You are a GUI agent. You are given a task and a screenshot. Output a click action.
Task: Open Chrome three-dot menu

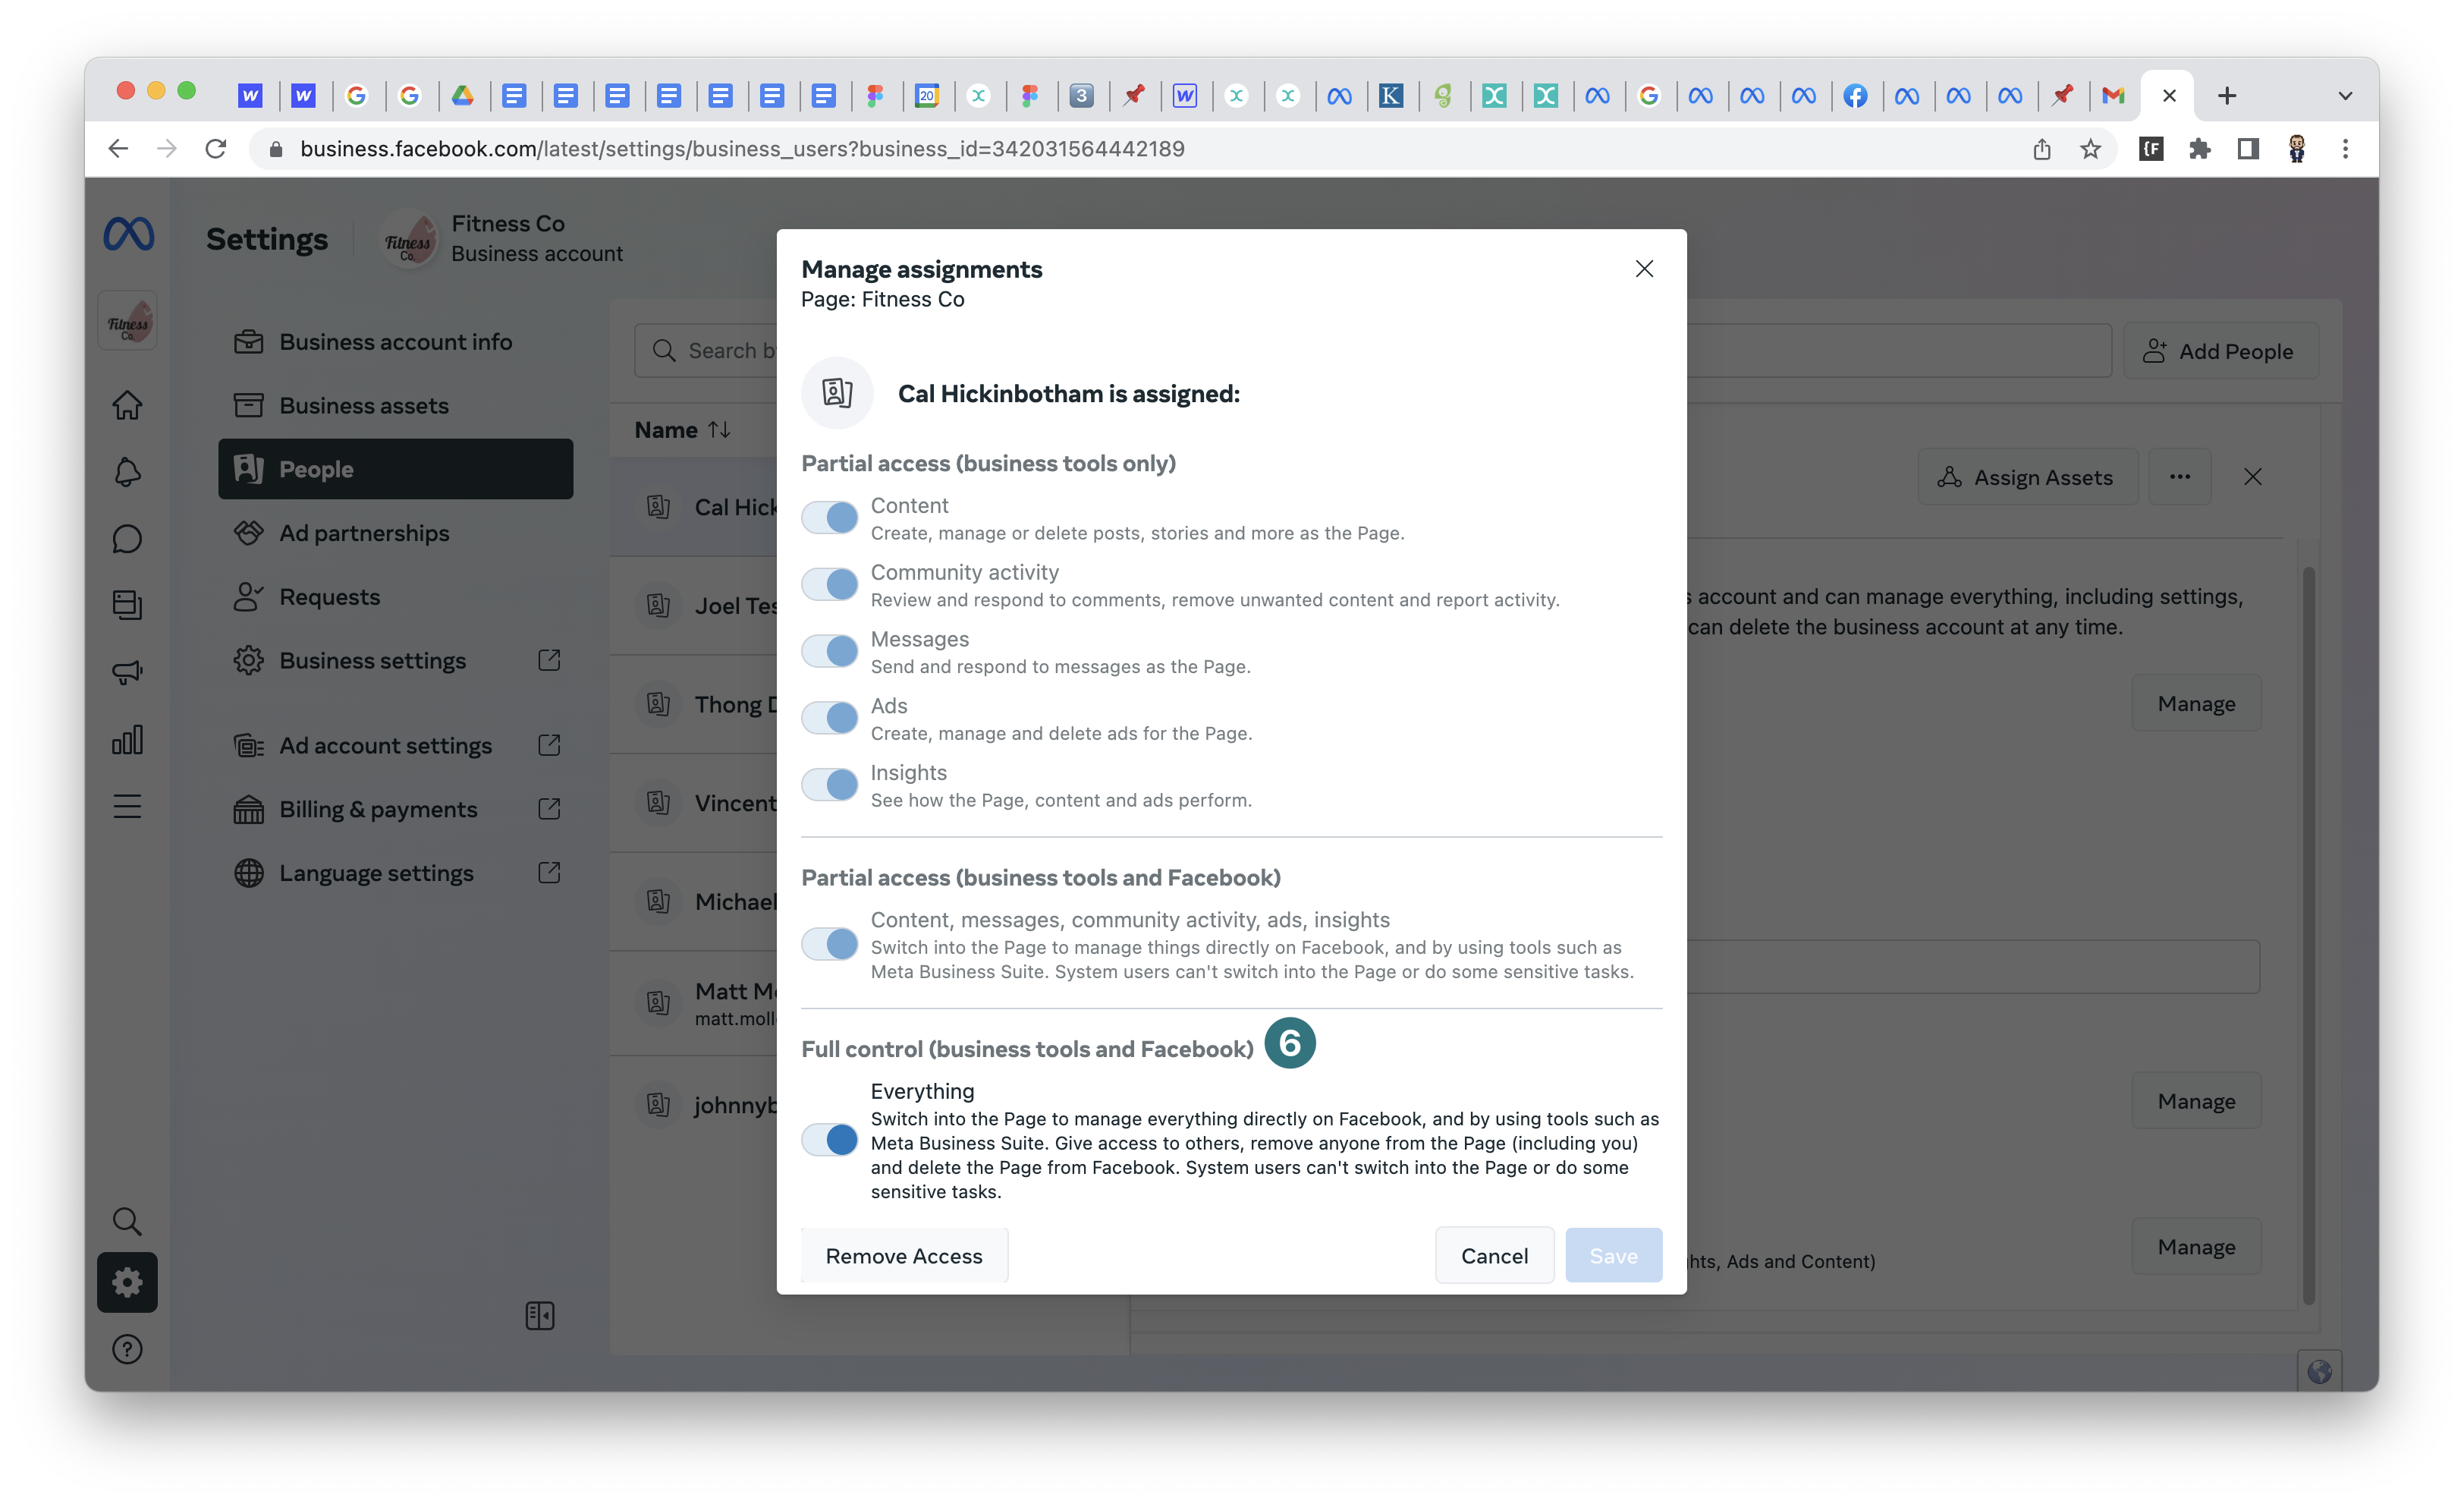point(2345,149)
